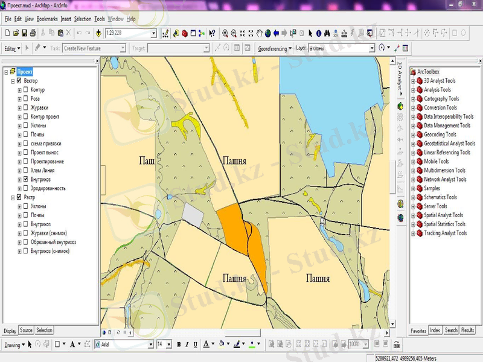Click the Add Data button in toolbar
The image size is (483, 362).
[98, 33]
